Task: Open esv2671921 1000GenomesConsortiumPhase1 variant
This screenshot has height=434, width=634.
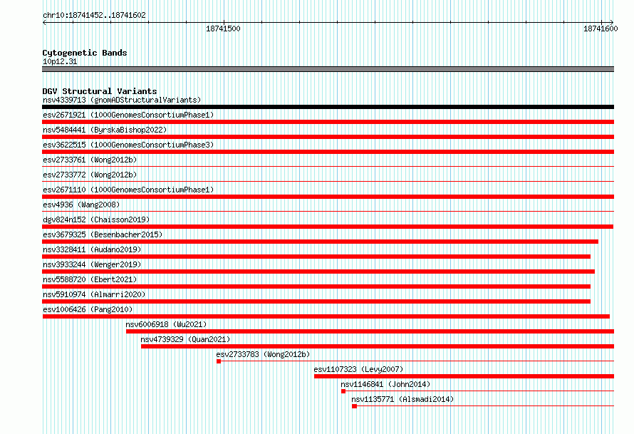Action: click(128, 115)
